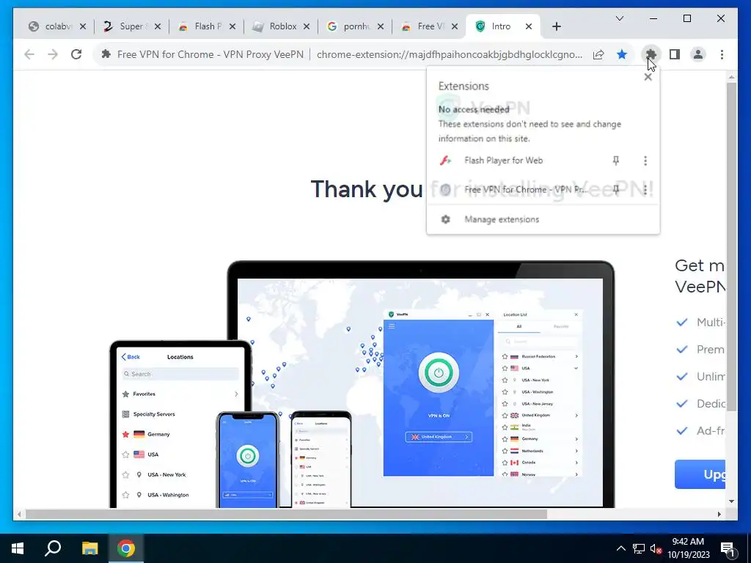Open the Windows Start menu
This screenshot has height=563, width=751.
(18, 548)
